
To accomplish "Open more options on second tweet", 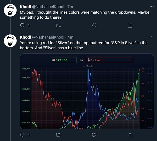I will click(x=151, y=37).
